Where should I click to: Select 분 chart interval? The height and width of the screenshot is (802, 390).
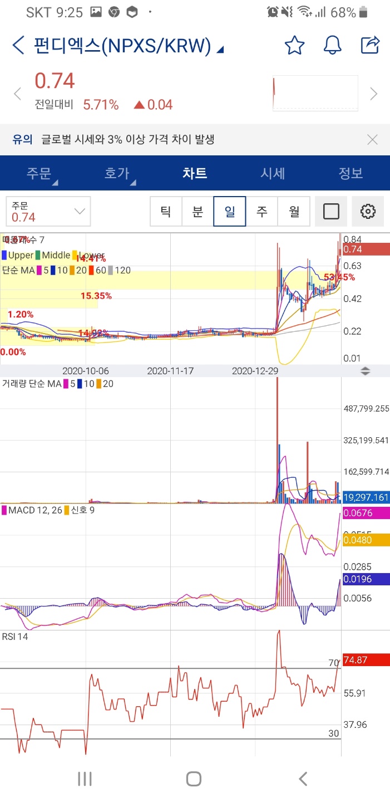[x=198, y=212]
